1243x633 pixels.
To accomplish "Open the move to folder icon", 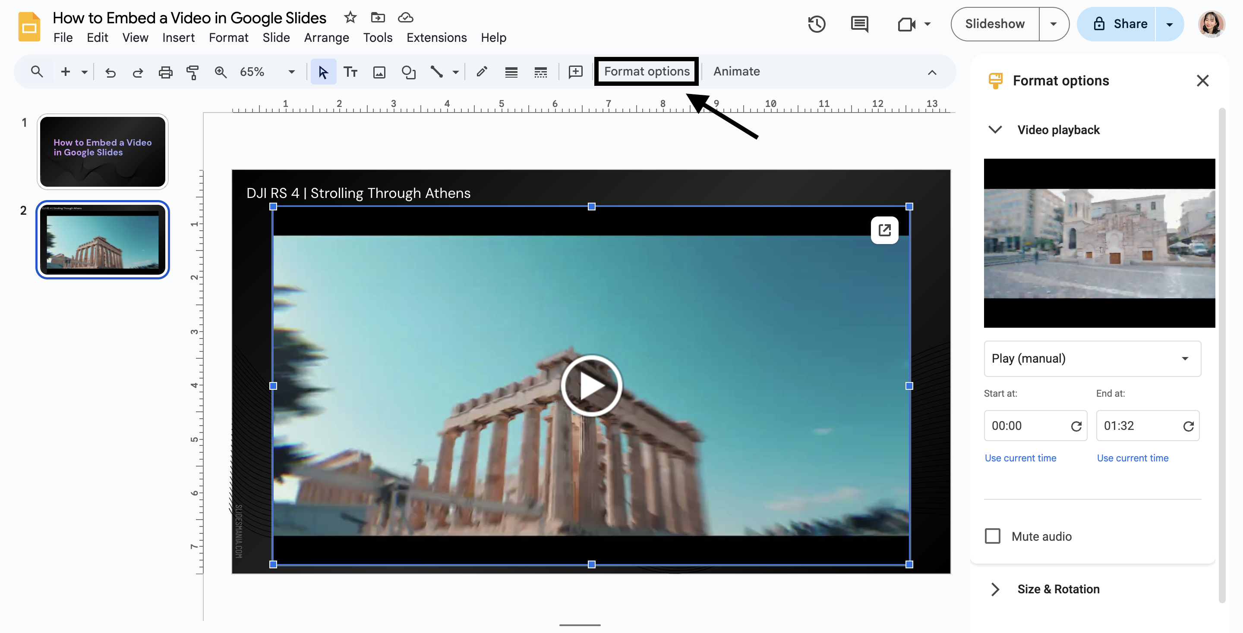I will tap(378, 18).
